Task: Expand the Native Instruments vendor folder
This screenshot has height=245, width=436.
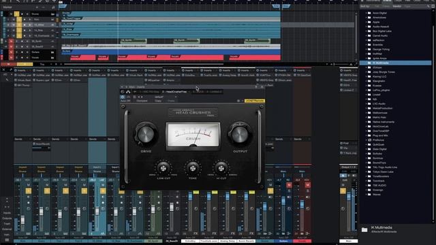Action: (x=367, y=122)
